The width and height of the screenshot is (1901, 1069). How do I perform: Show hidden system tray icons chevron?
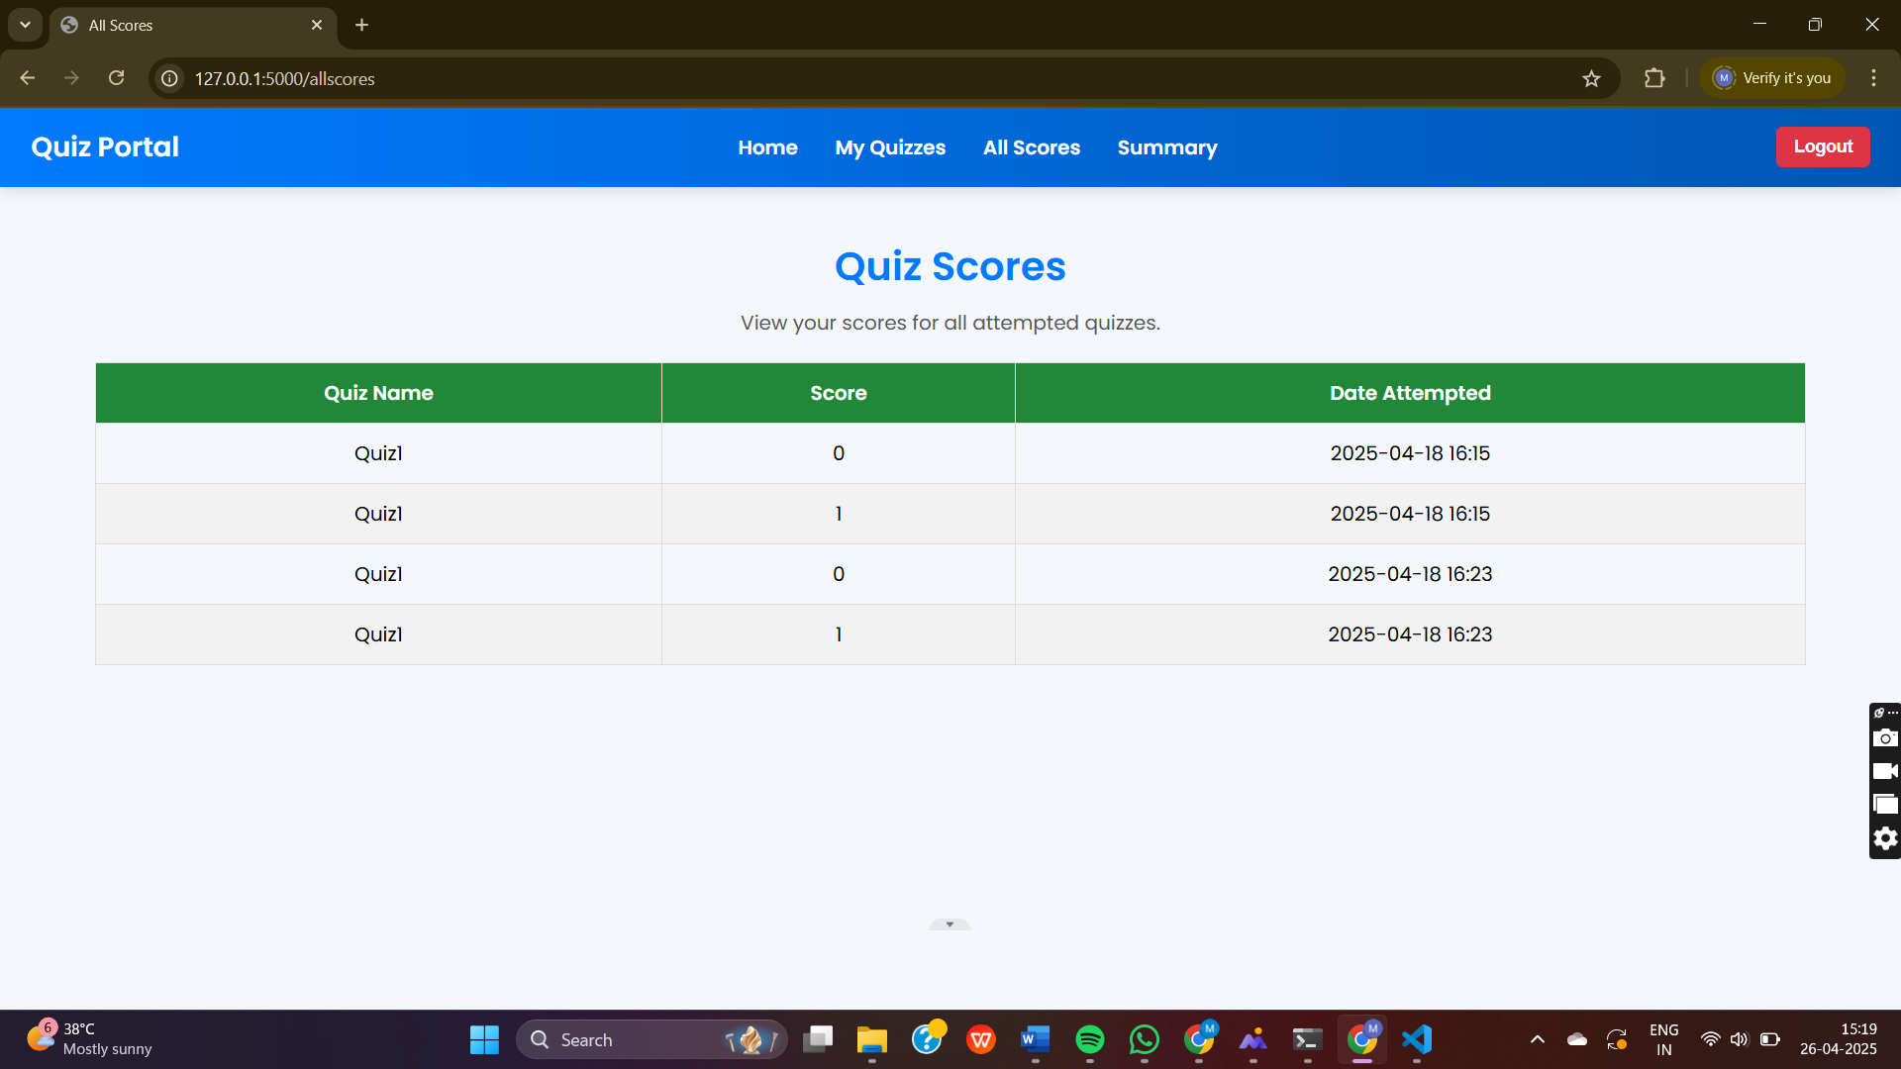click(x=1537, y=1039)
